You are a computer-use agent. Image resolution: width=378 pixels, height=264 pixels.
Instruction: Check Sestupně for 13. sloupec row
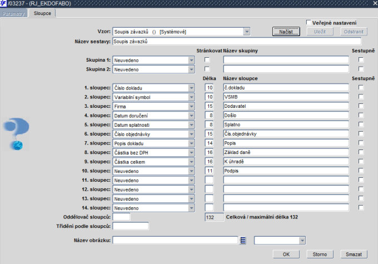(361, 198)
